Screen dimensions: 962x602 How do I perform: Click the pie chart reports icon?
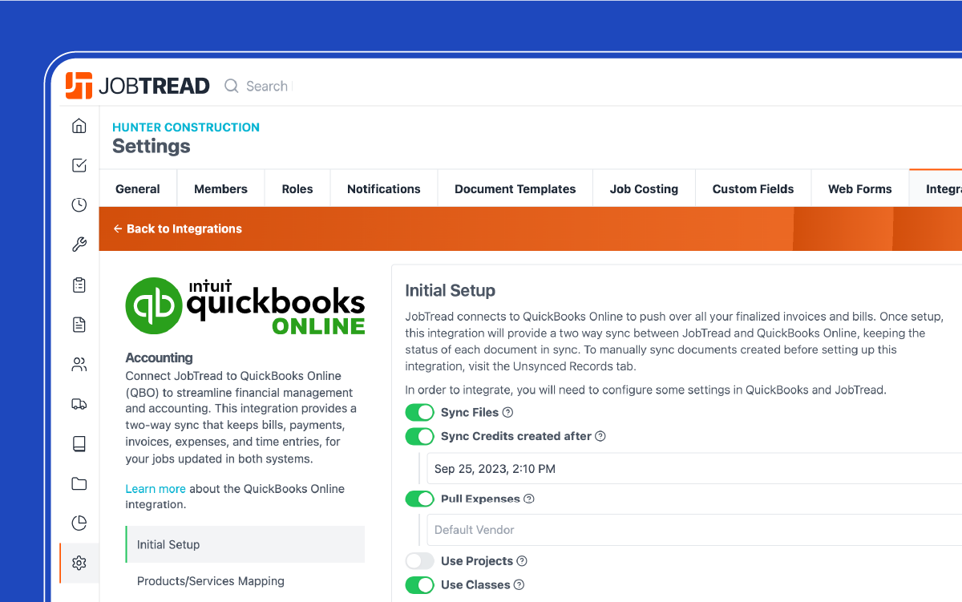pyautogui.click(x=79, y=523)
